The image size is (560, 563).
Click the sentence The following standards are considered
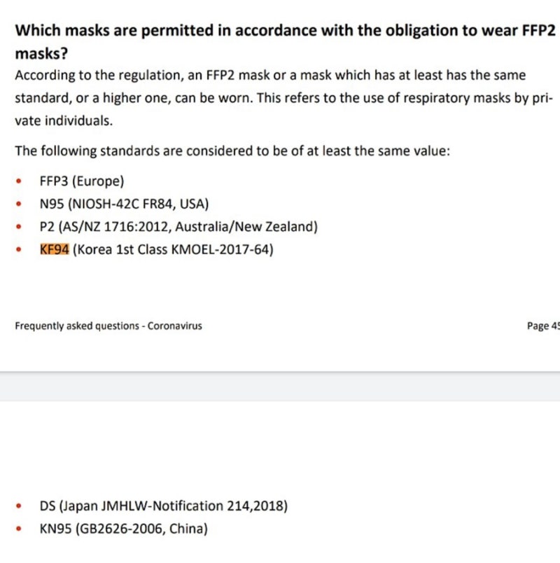pos(232,151)
